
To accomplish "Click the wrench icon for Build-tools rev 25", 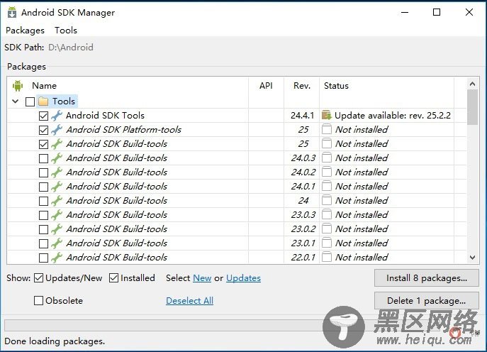I will coord(57,144).
